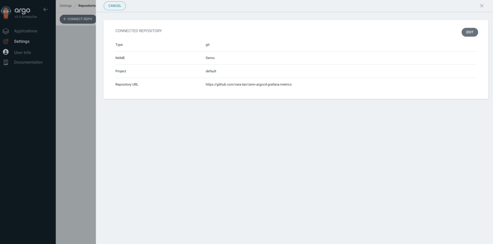
Task: Open the Applications page
Action: click(25, 31)
